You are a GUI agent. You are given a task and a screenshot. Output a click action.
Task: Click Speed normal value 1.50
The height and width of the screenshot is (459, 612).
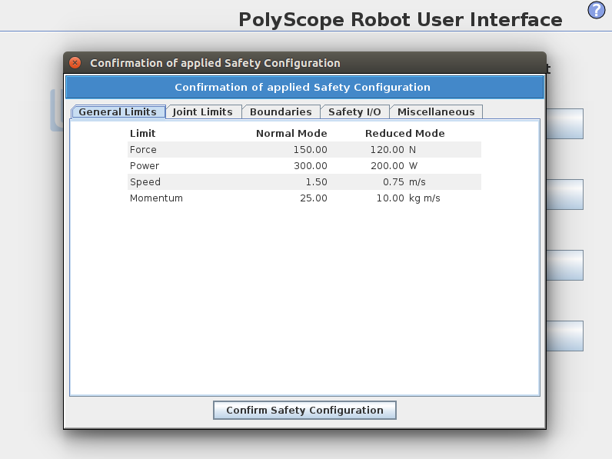(316, 182)
